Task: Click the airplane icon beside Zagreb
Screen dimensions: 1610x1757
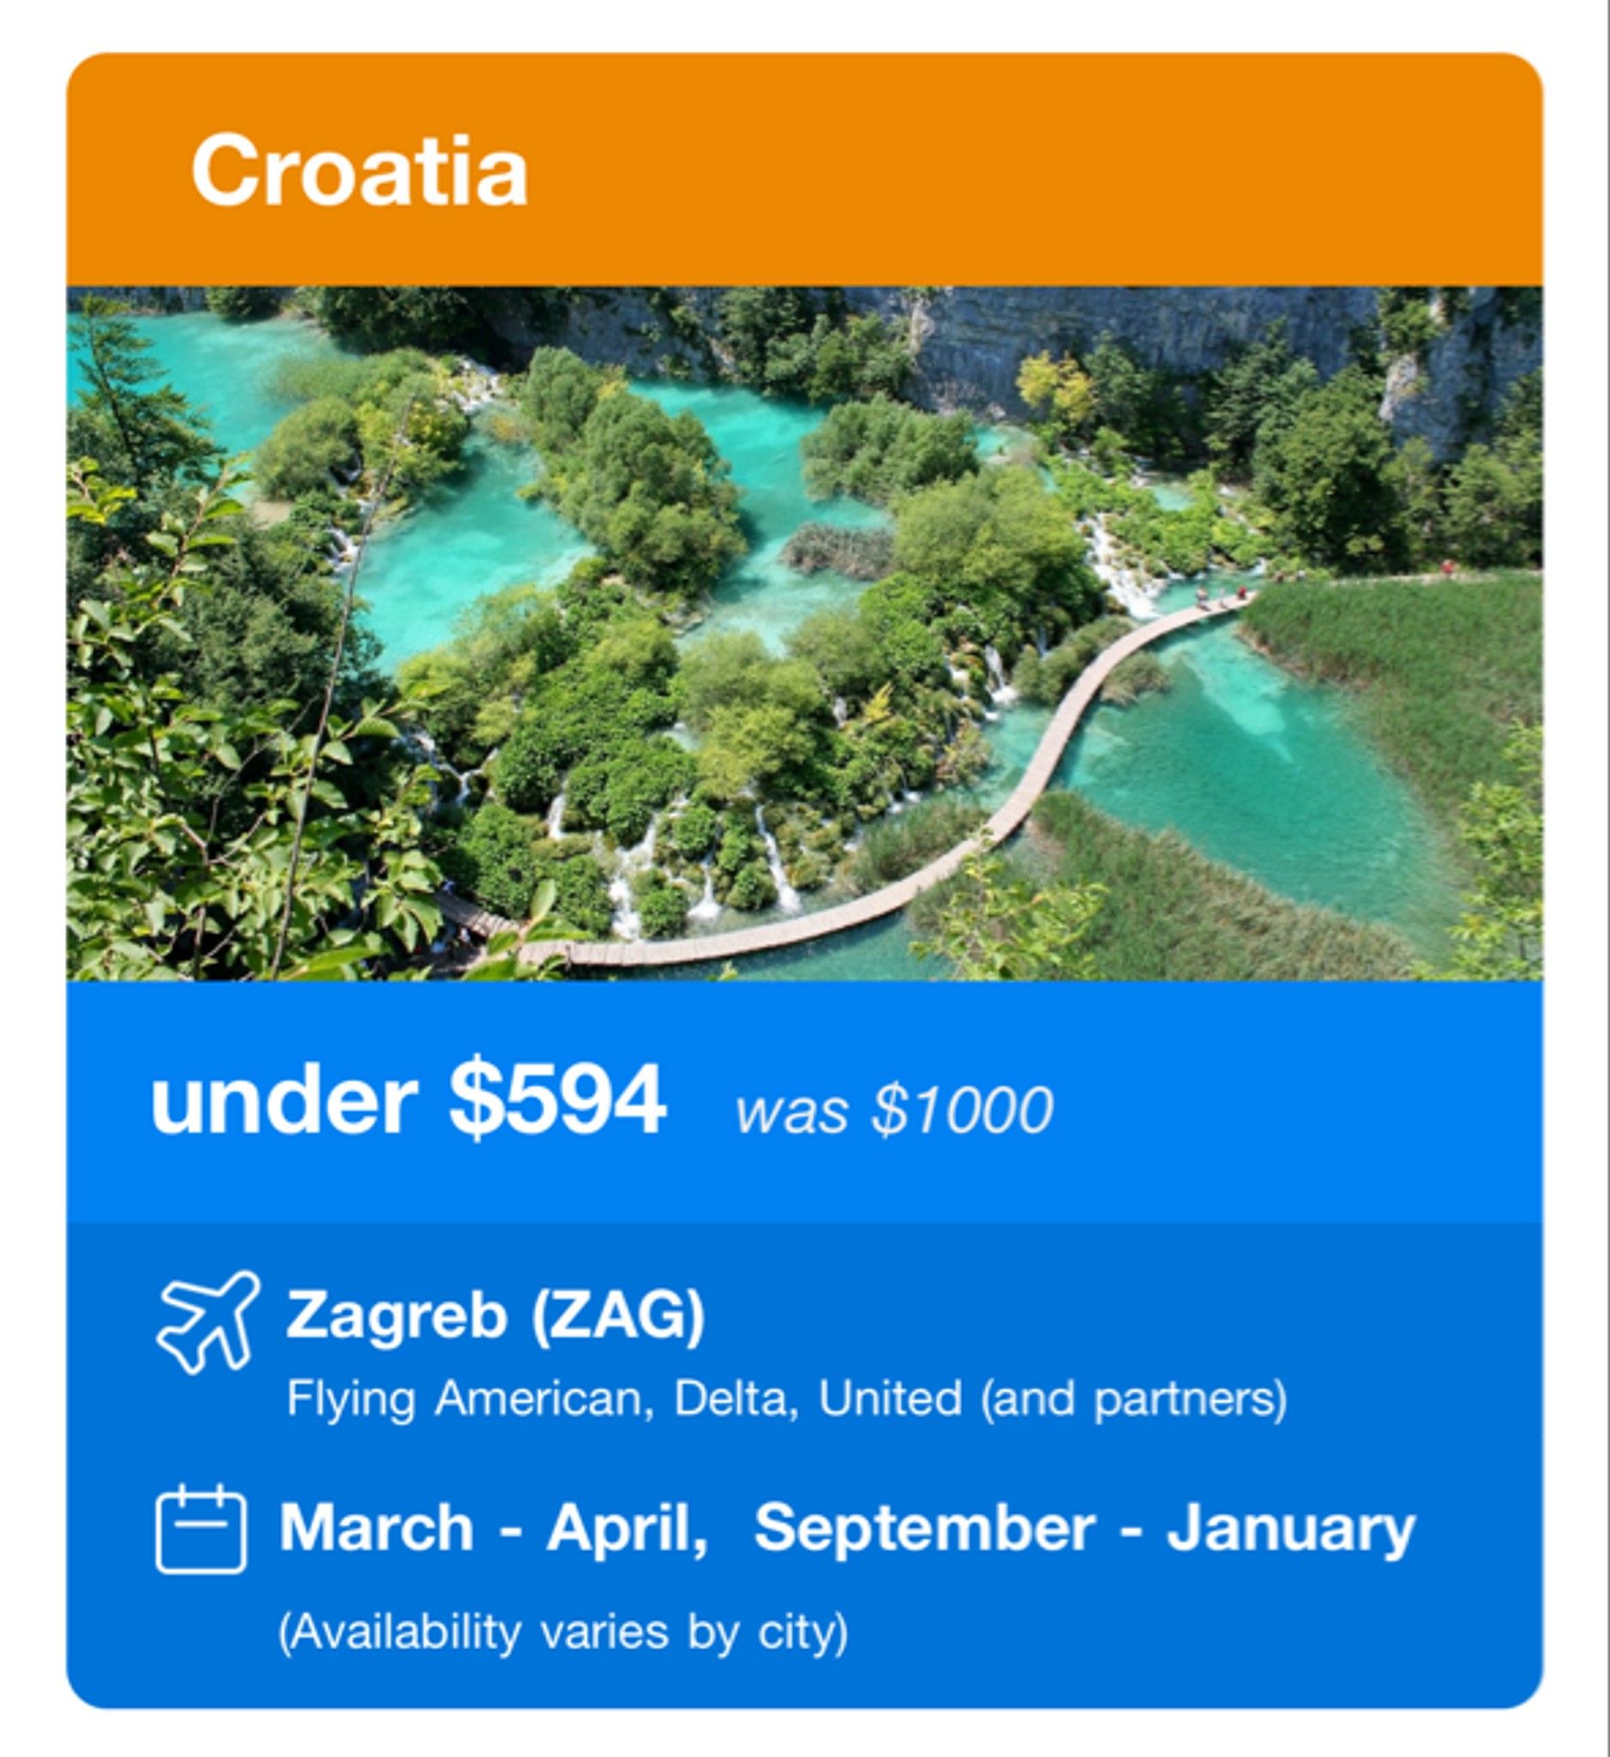Action: click(208, 1322)
